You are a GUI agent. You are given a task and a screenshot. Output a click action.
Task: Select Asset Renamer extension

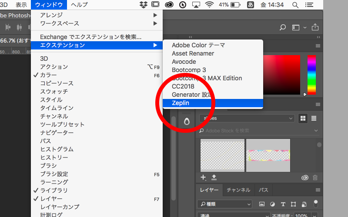point(213,53)
